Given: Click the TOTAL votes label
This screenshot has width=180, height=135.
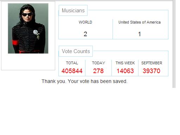Looking at the screenshot, I should 72,63.
